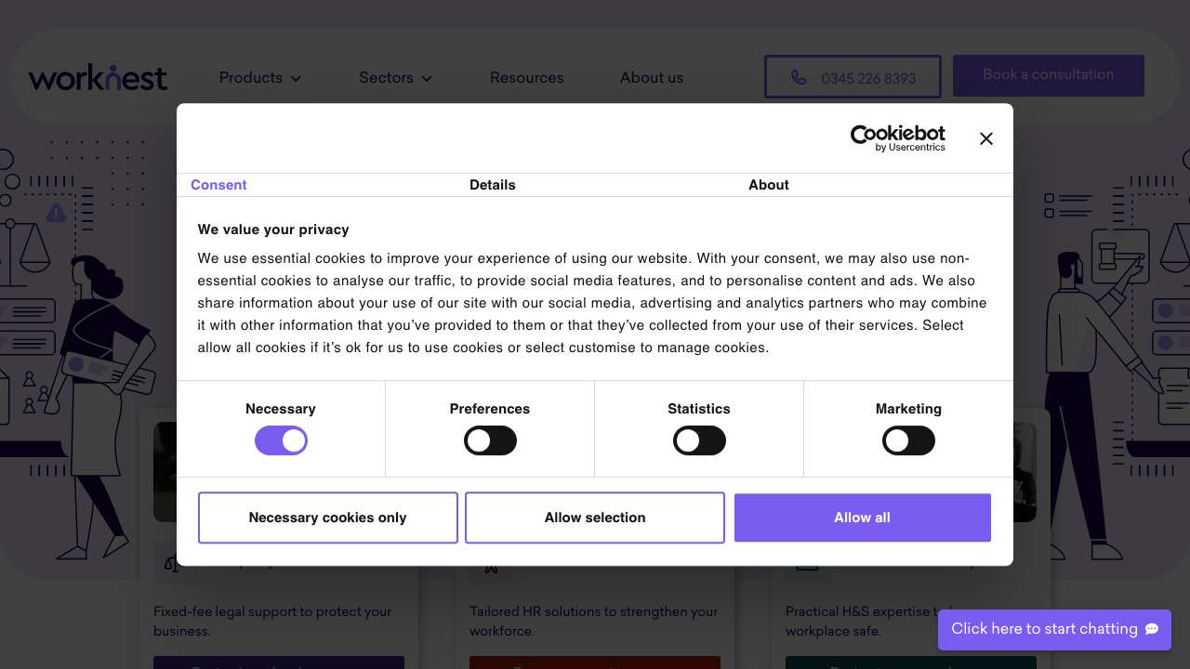The height and width of the screenshot is (669, 1190).
Task: Click Book a consultation button
Action: point(1048,75)
